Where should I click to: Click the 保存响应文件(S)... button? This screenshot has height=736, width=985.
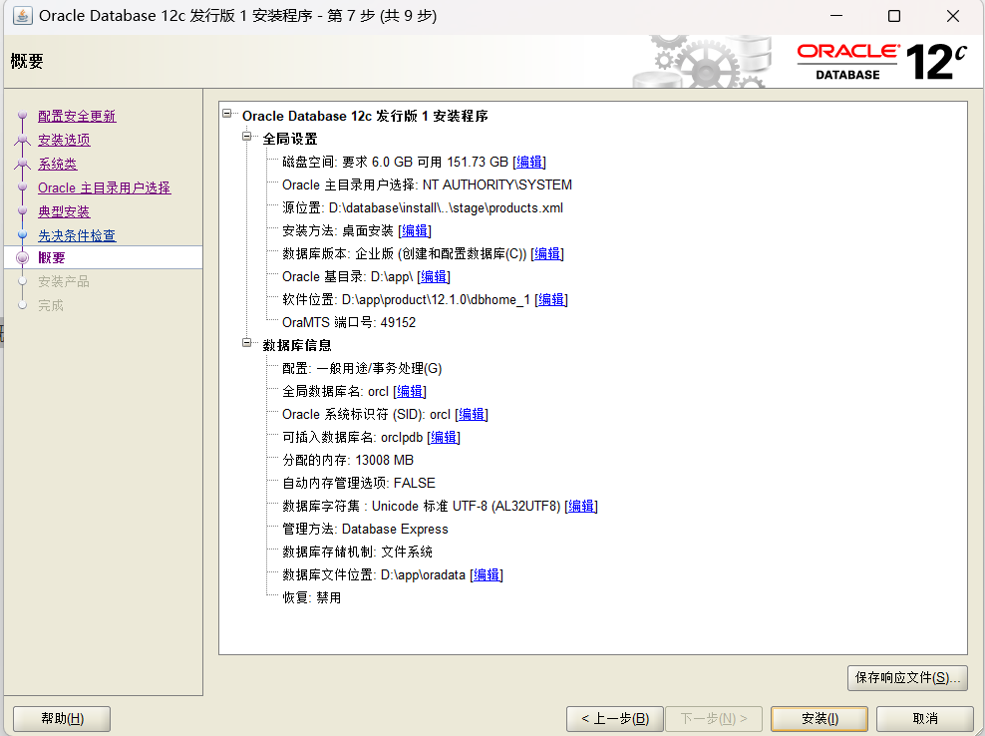[x=907, y=677]
